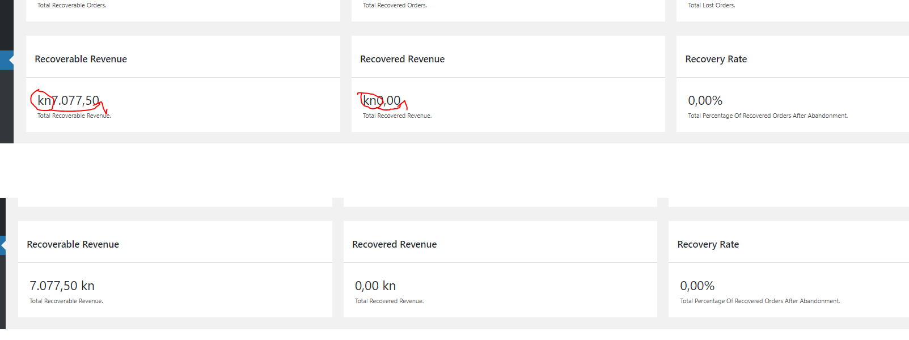Click the blue active-menu arrow in lower sidebar

3,245
